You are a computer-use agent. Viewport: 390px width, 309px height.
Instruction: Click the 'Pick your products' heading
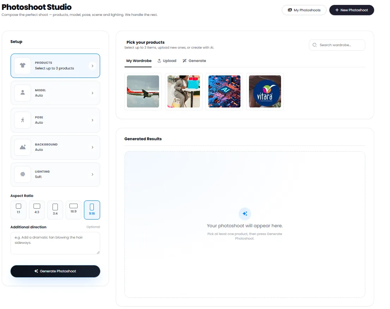[146, 42]
